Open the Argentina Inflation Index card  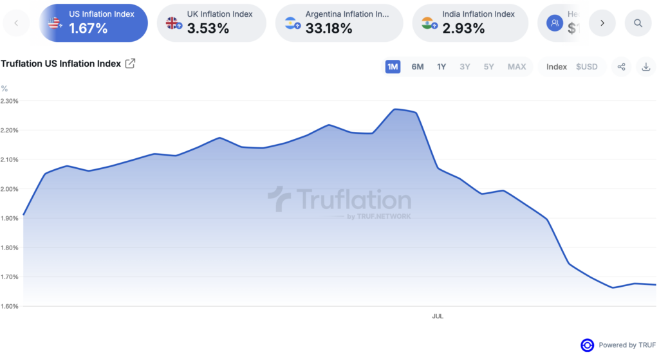pos(339,23)
